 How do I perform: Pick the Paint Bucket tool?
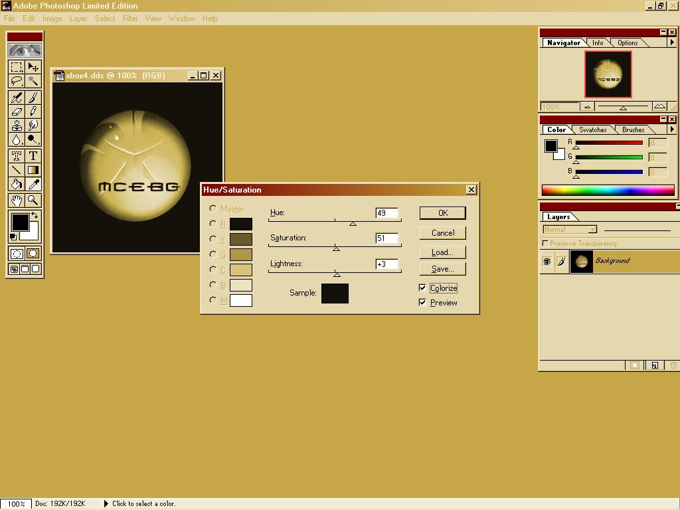pos(17,185)
